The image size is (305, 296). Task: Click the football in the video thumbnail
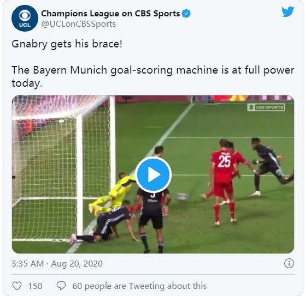tap(181, 197)
